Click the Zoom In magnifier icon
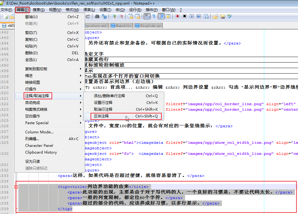The height and width of the screenshot is (214, 298). tap(114, 16)
